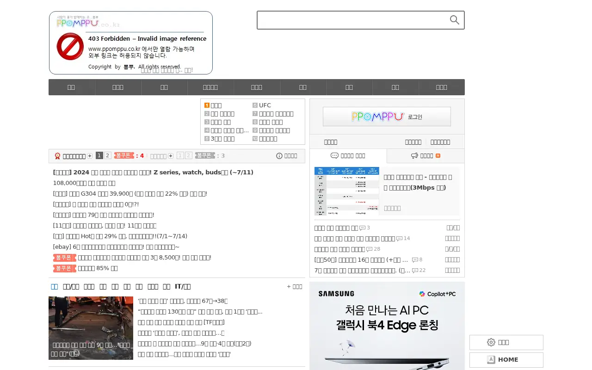Click the orange rank 1 badge

click(x=207, y=105)
